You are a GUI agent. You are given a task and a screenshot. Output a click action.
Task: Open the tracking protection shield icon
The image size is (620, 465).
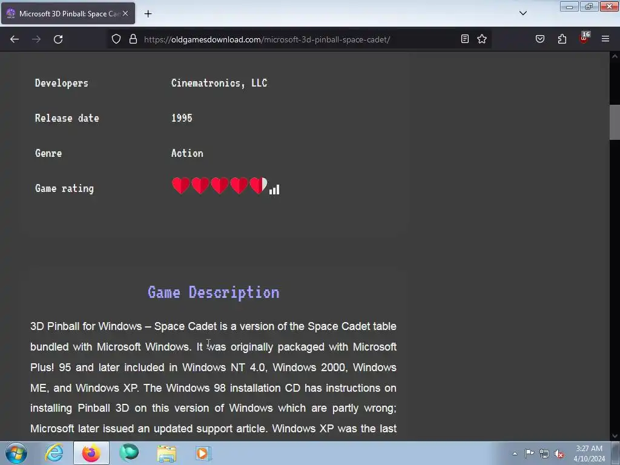[x=116, y=39]
